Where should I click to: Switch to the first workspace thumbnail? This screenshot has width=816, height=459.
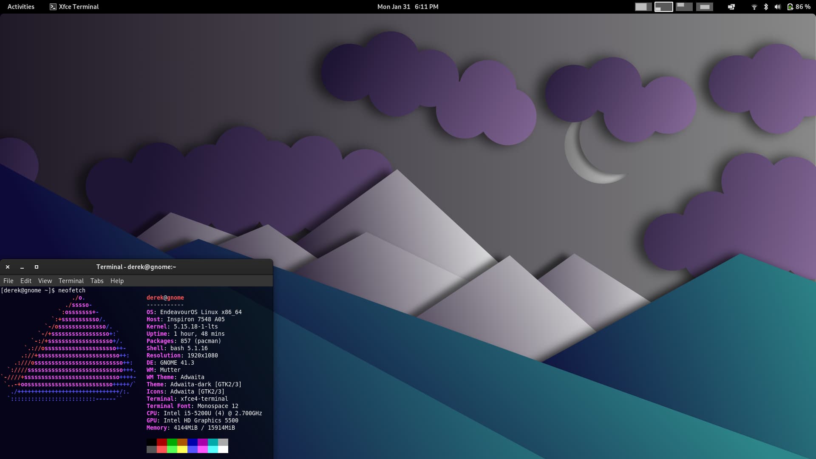pos(643,7)
